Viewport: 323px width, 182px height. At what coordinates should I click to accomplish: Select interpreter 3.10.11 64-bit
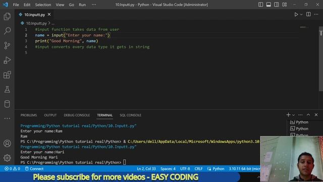pyautogui.click(x=244, y=168)
